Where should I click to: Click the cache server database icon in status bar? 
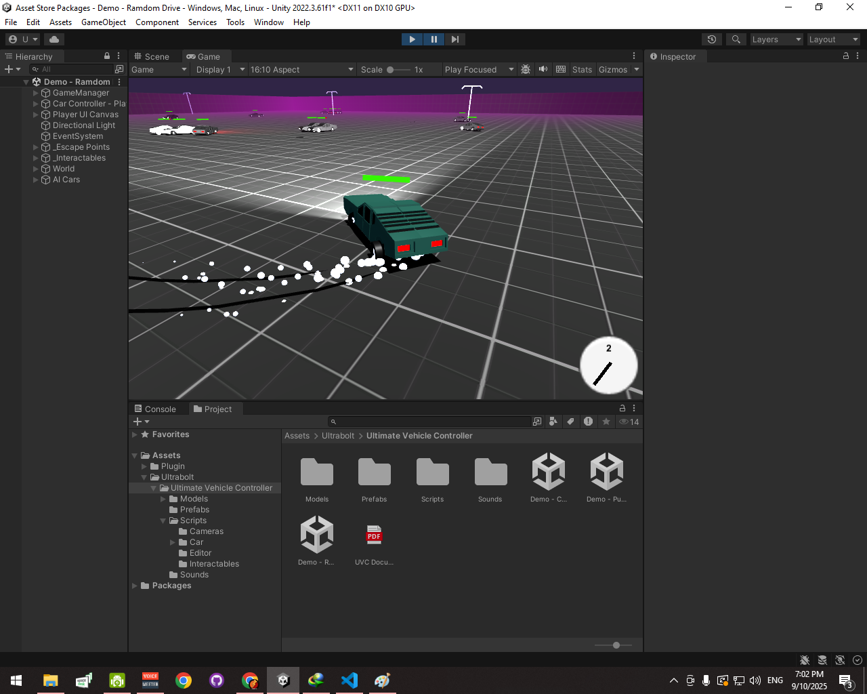point(822,660)
